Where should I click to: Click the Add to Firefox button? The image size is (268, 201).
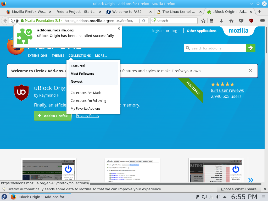(53, 116)
